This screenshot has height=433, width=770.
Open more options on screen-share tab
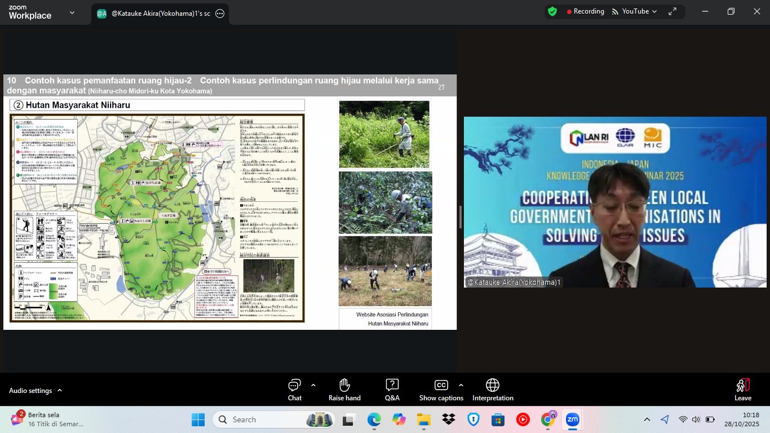pyautogui.click(x=220, y=14)
